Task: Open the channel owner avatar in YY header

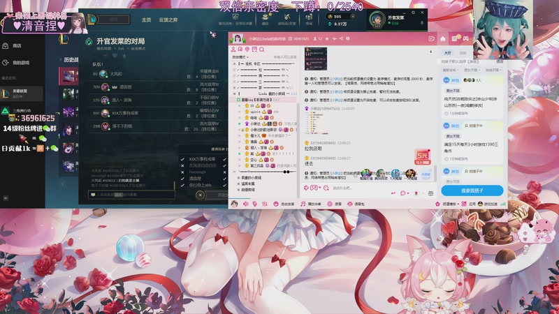Action: (238, 38)
